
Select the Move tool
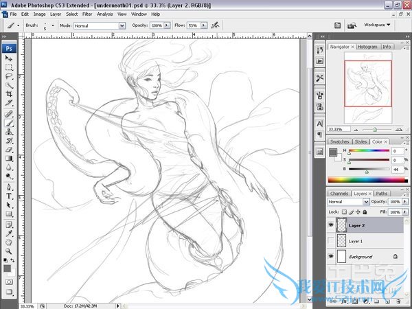[10, 59]
